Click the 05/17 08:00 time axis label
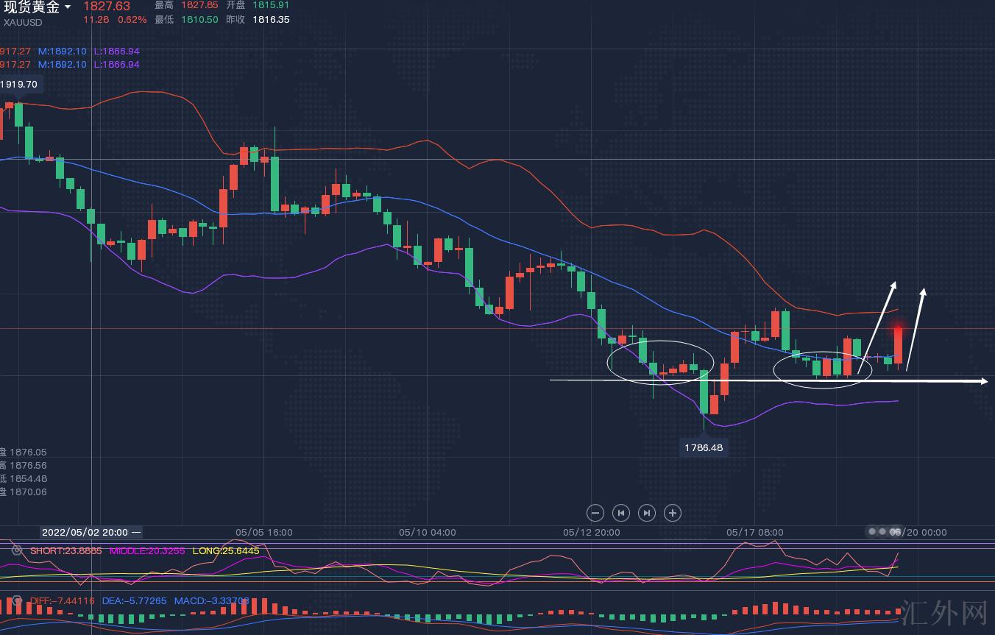The height and width of the screenshot is (635, 995). 755,532
